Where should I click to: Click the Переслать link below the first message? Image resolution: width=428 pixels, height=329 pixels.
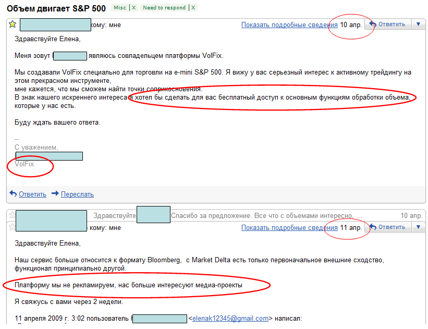click(x=77, y=194)
